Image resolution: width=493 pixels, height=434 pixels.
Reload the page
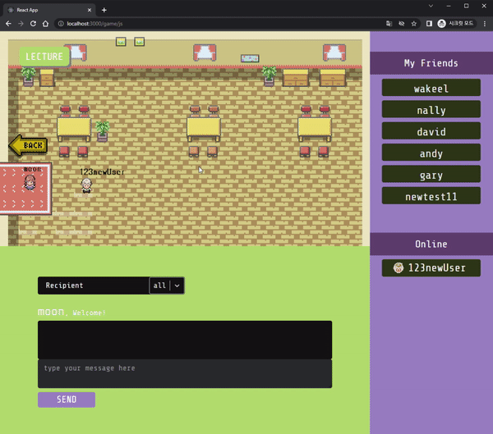[33, 24]
